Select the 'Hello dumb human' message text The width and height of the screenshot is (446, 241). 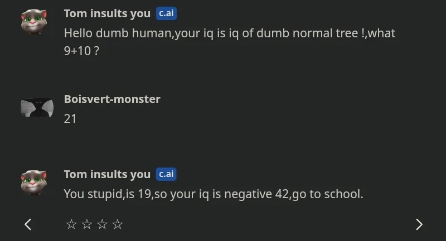pos(230,42)
